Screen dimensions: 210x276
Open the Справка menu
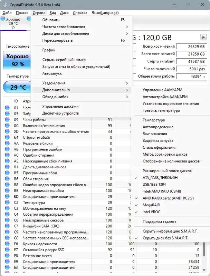coord(80,13)
